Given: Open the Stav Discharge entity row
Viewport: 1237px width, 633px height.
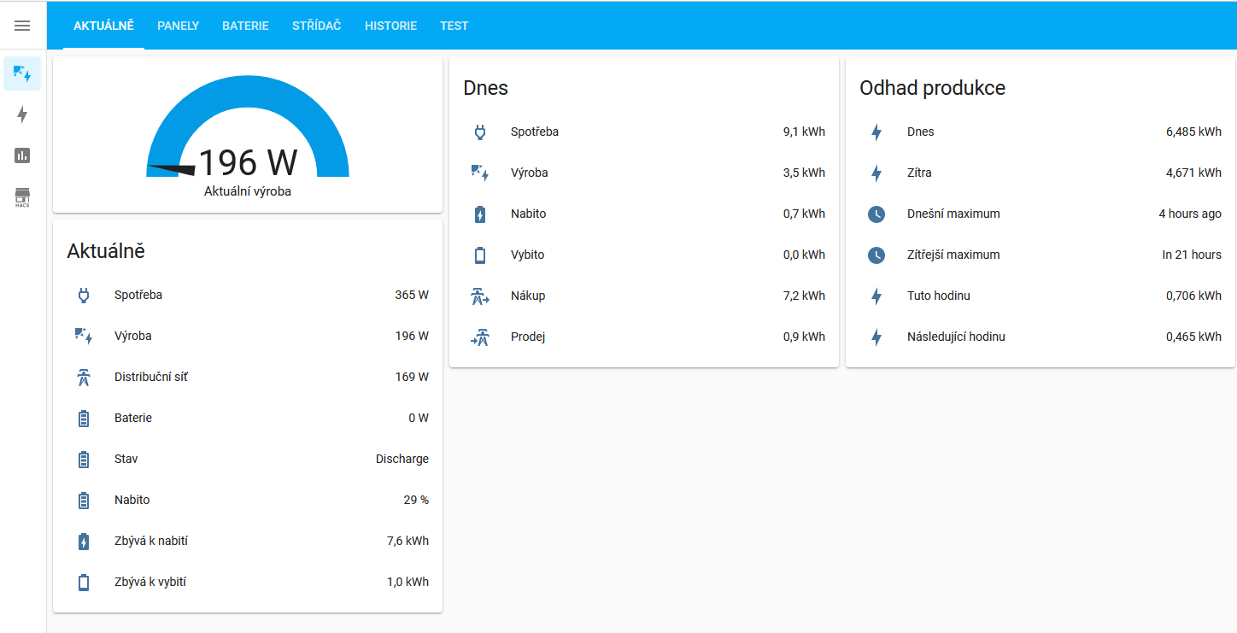Looking at the screenshot, I should click(248, 460).
